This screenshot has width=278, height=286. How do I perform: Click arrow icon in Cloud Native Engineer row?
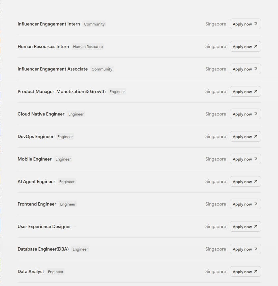(x=256, y=114)
